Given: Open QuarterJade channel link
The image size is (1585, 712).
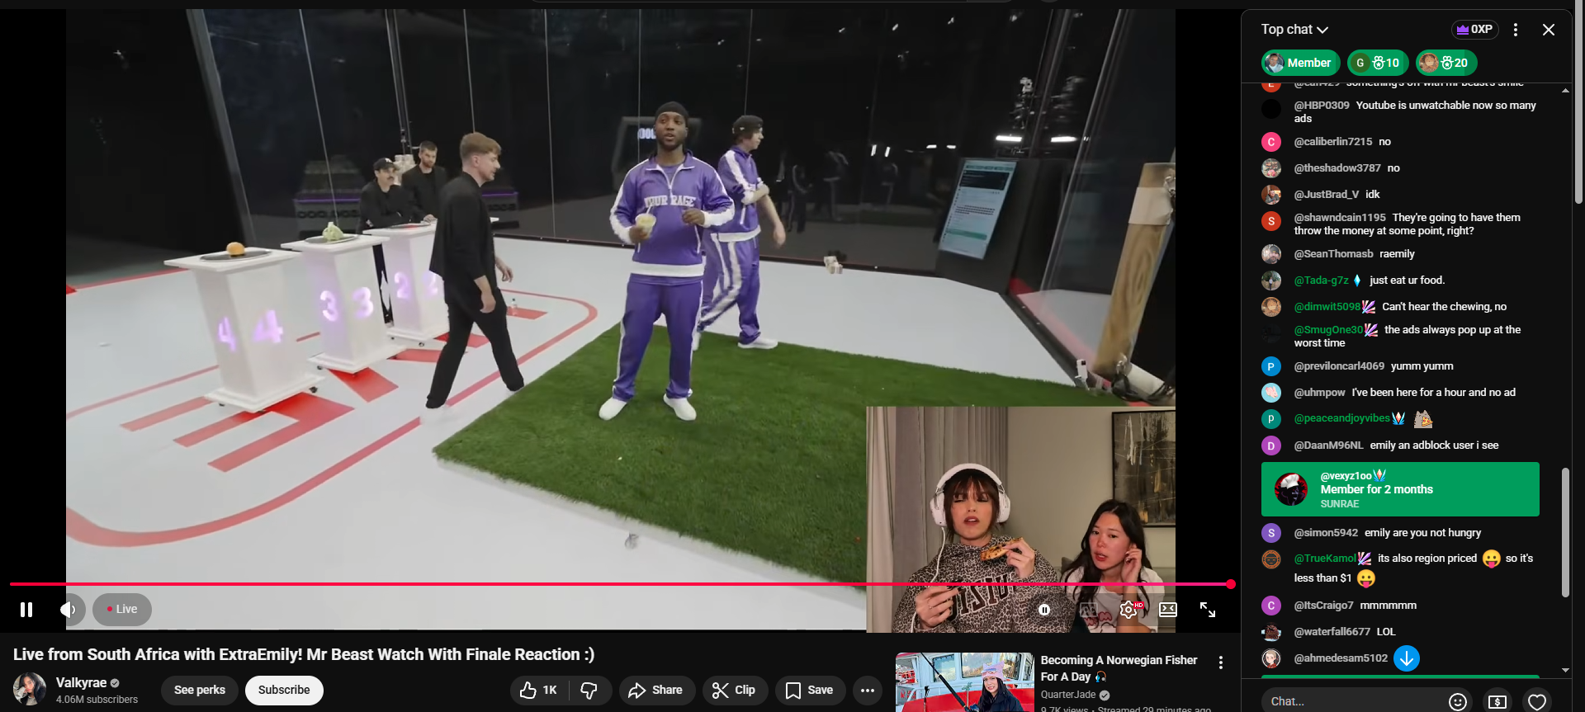Looking at the screenshot, I should pyautogui.click(x=1068, y=695).
